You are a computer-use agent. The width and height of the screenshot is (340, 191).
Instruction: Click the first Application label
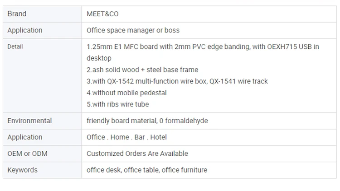pos(25,30)
